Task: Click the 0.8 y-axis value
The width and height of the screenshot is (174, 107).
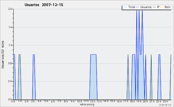Action: pyautogui.click(x=10, y=63)
